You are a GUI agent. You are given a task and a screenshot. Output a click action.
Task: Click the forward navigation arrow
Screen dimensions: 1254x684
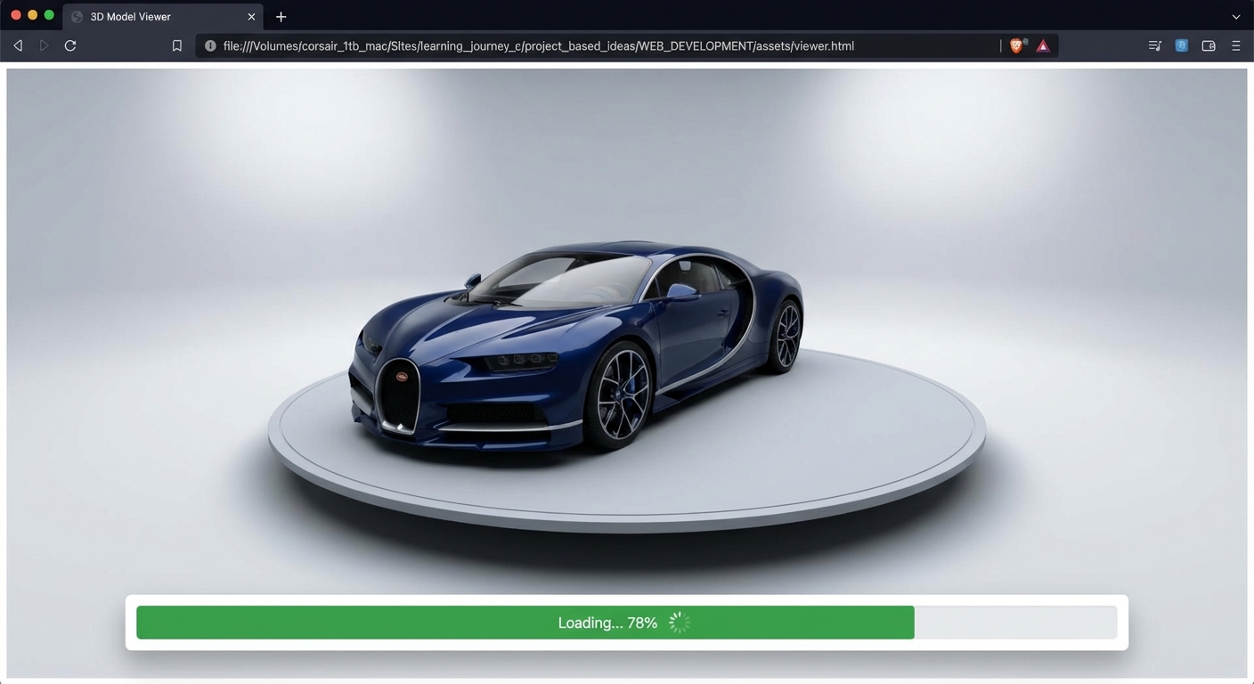pos(44,45)
